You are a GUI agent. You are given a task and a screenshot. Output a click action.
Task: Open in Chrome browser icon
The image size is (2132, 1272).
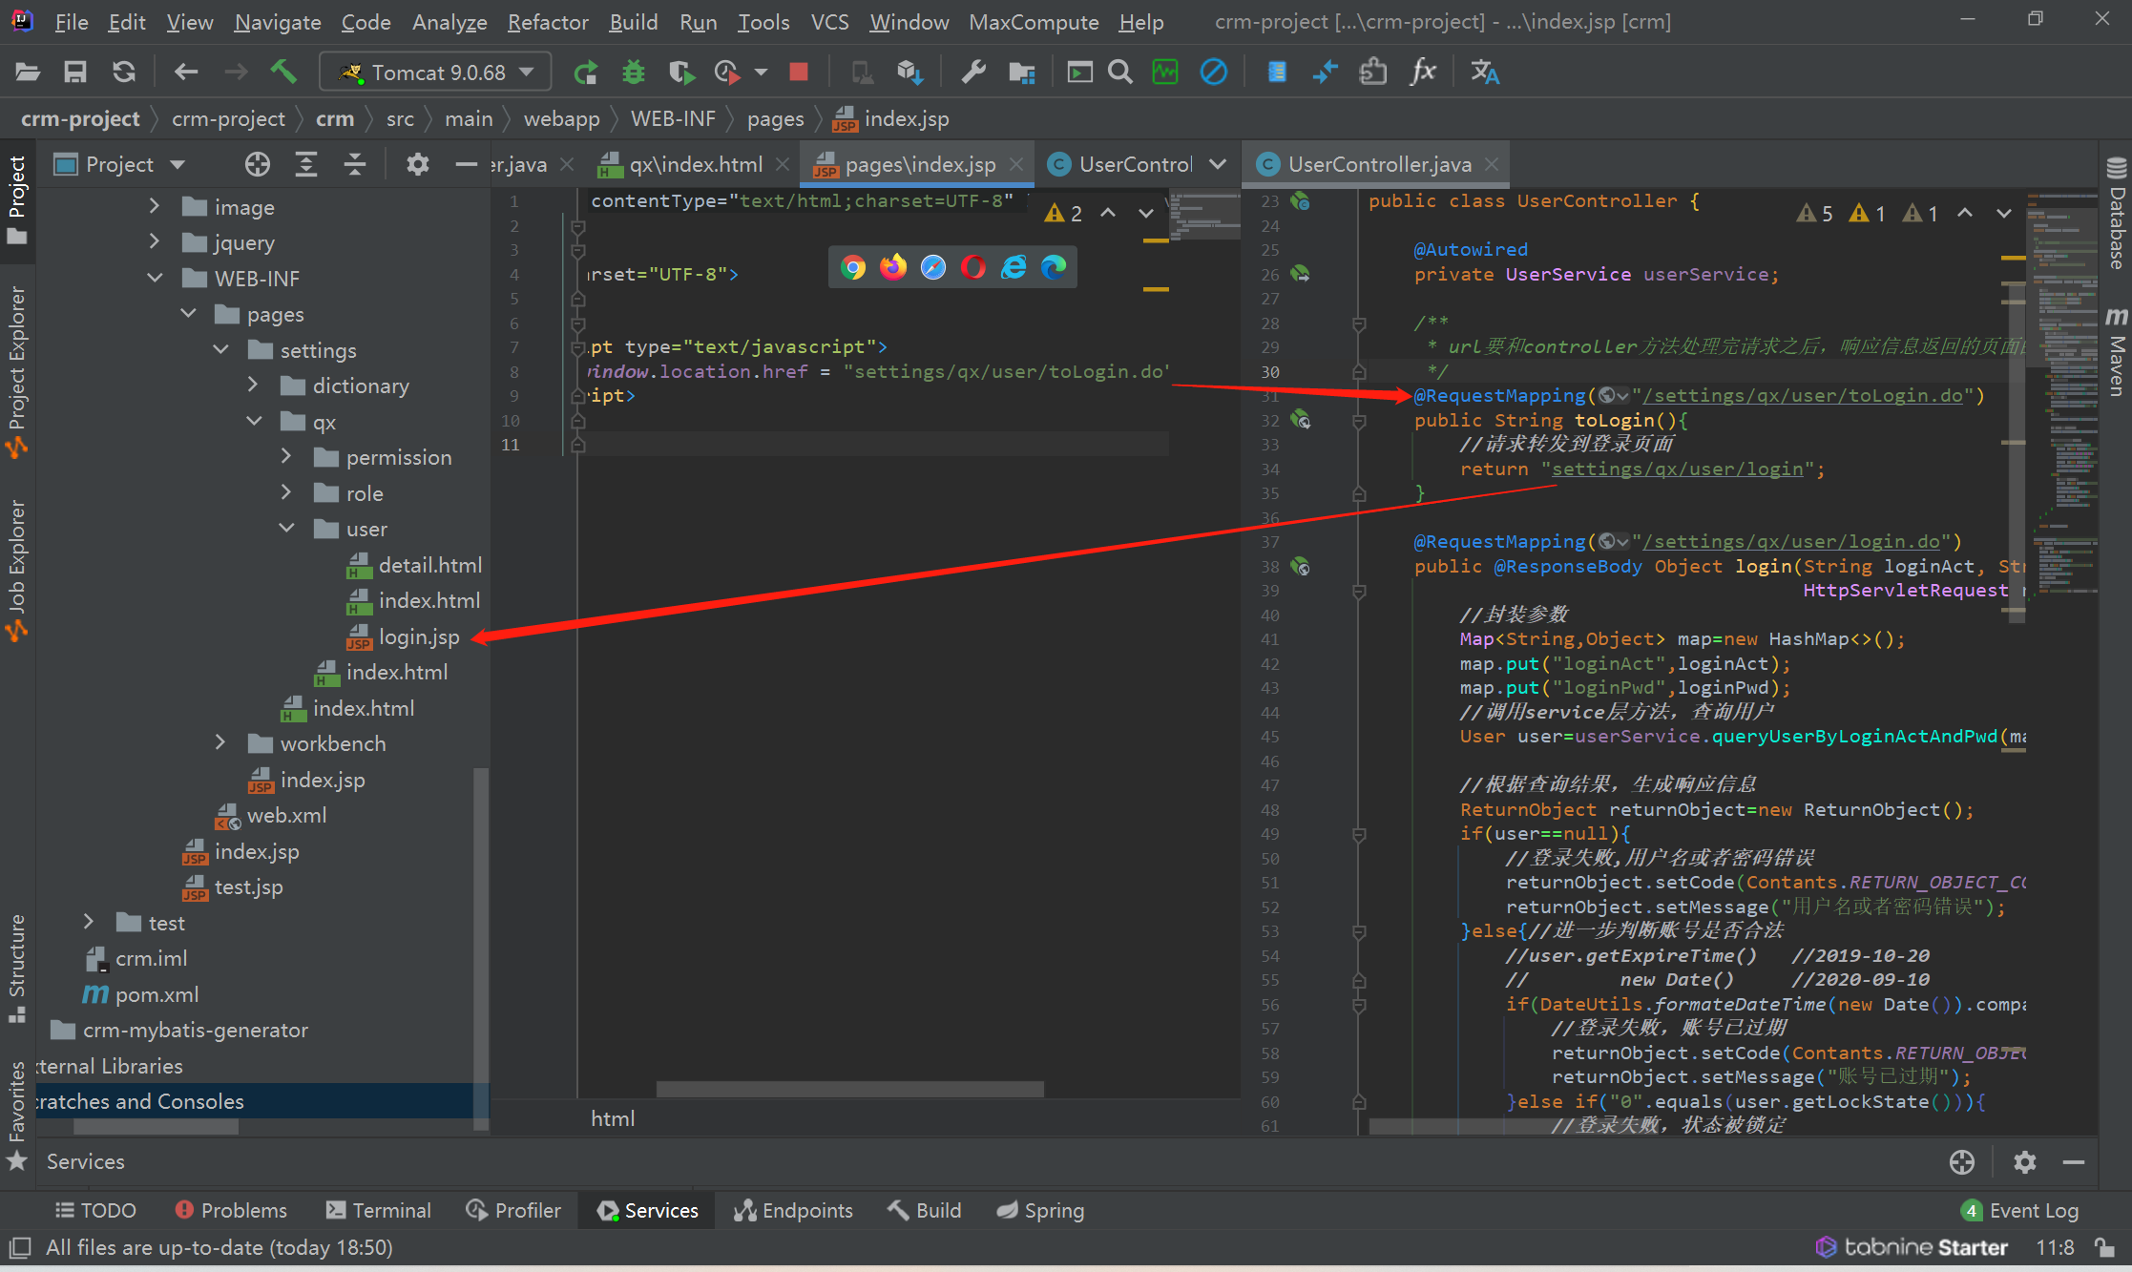click(853, 267)
